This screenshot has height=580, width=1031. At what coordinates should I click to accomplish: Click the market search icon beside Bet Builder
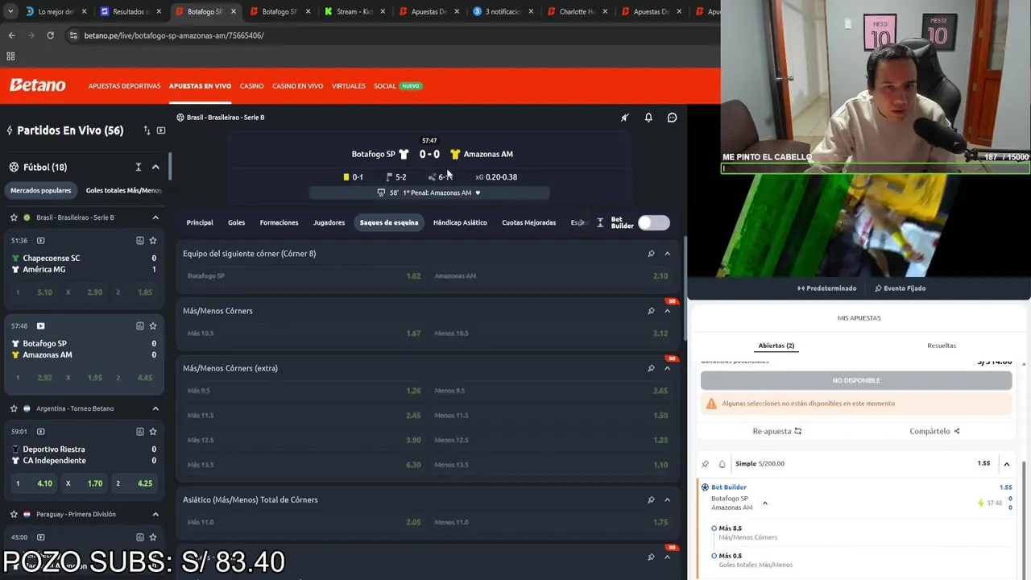click(x=600, y=223)
